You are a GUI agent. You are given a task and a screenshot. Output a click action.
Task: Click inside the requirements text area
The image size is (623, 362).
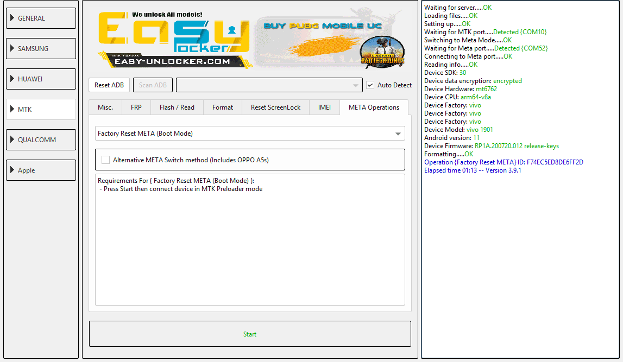(x=249, y=239)
